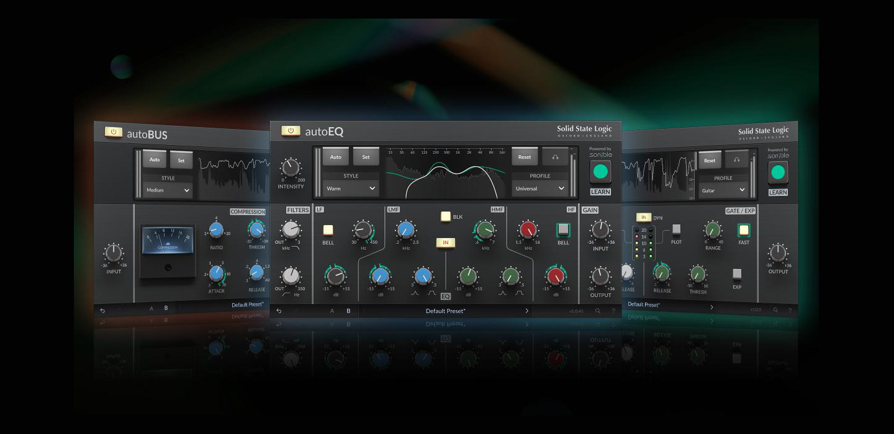
Task: Click the autoBUS waveform display
Action: tap(233, 177)
